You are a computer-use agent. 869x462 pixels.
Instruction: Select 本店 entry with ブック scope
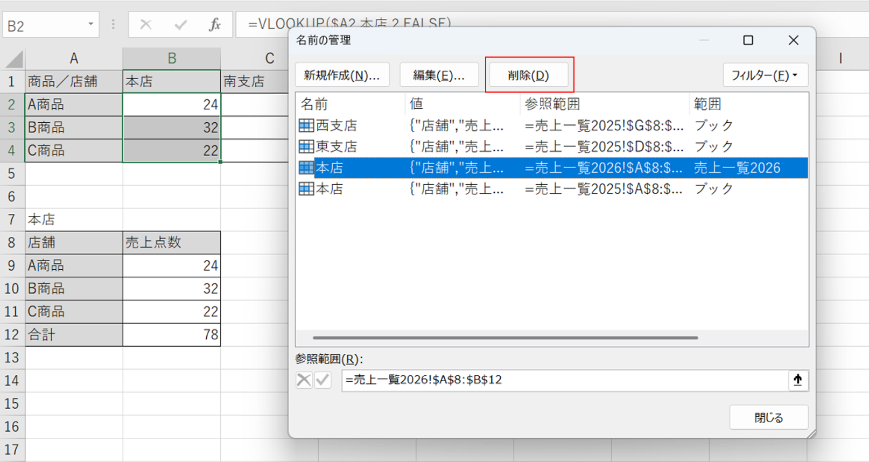coord(330,189)
